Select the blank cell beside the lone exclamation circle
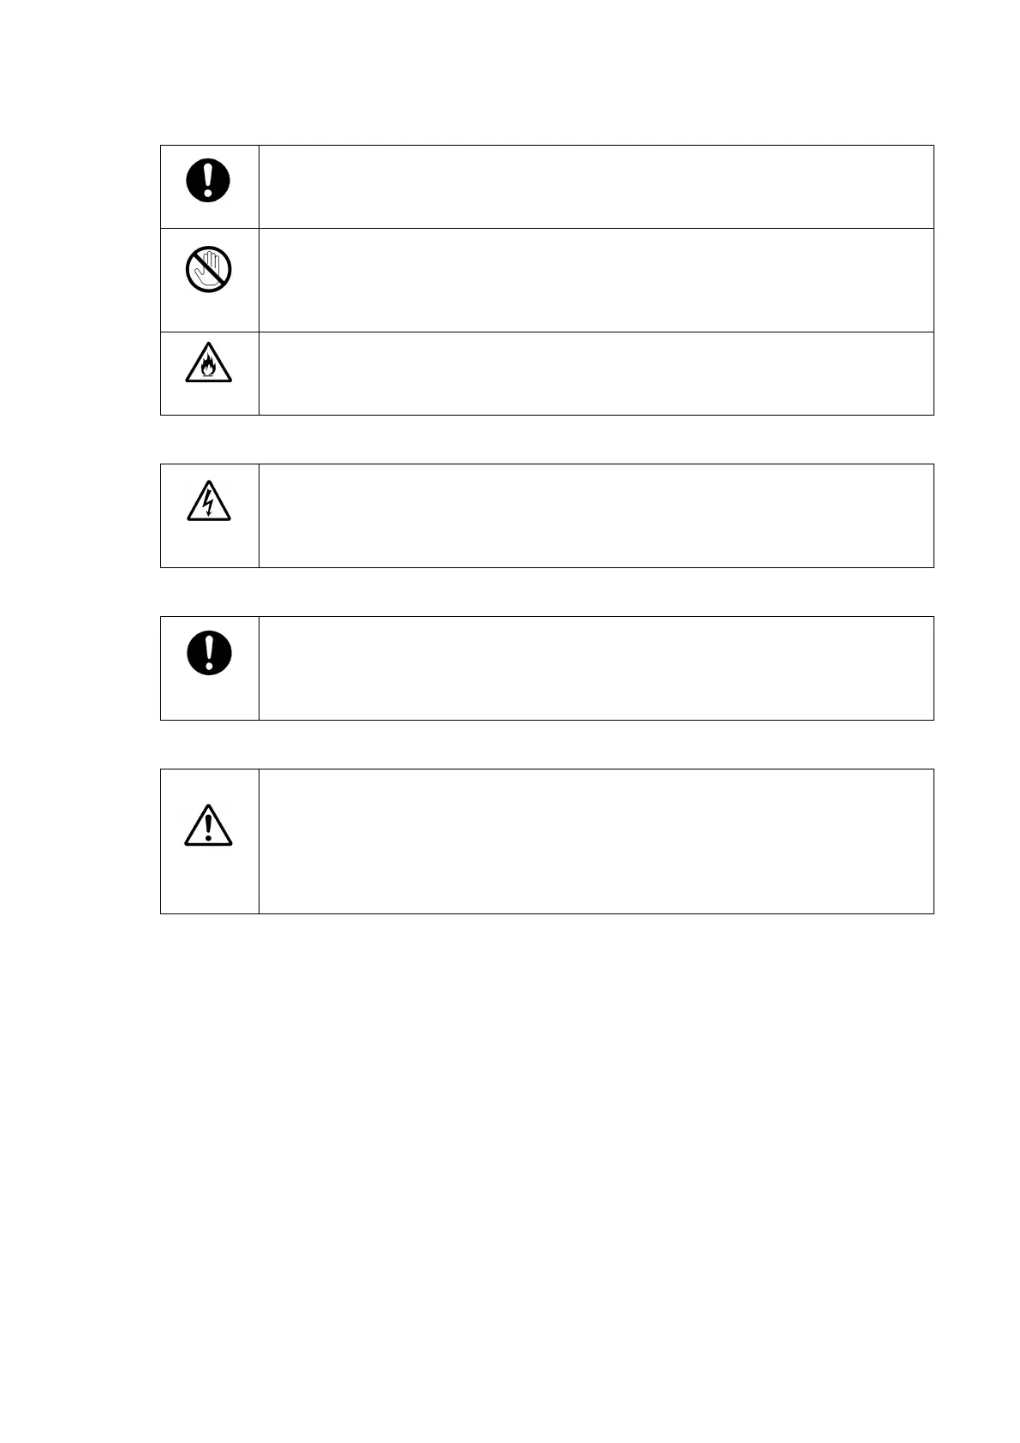 click(596, 668)
